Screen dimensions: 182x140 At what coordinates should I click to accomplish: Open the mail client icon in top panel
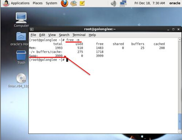tap(74, 3)
